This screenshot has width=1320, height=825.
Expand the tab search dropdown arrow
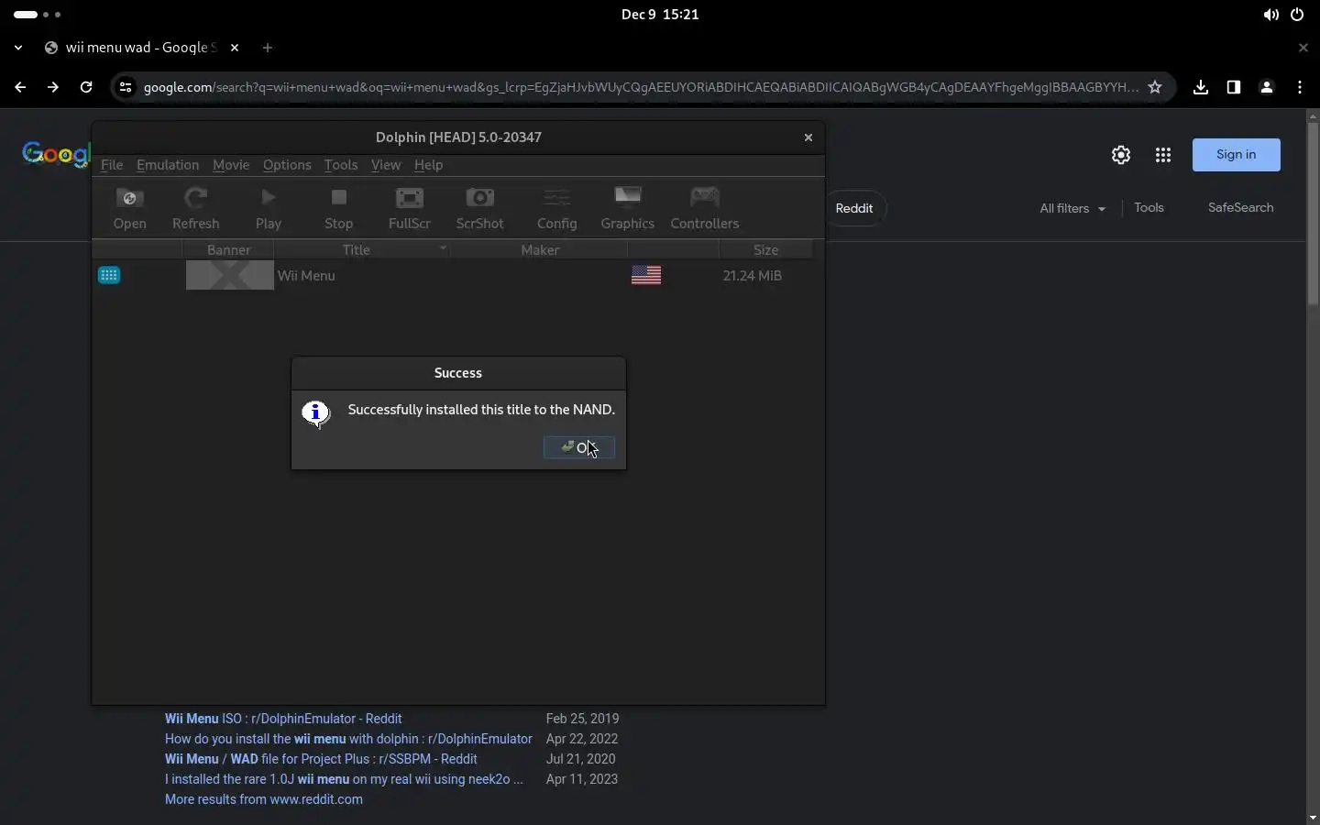coord(18,48)
